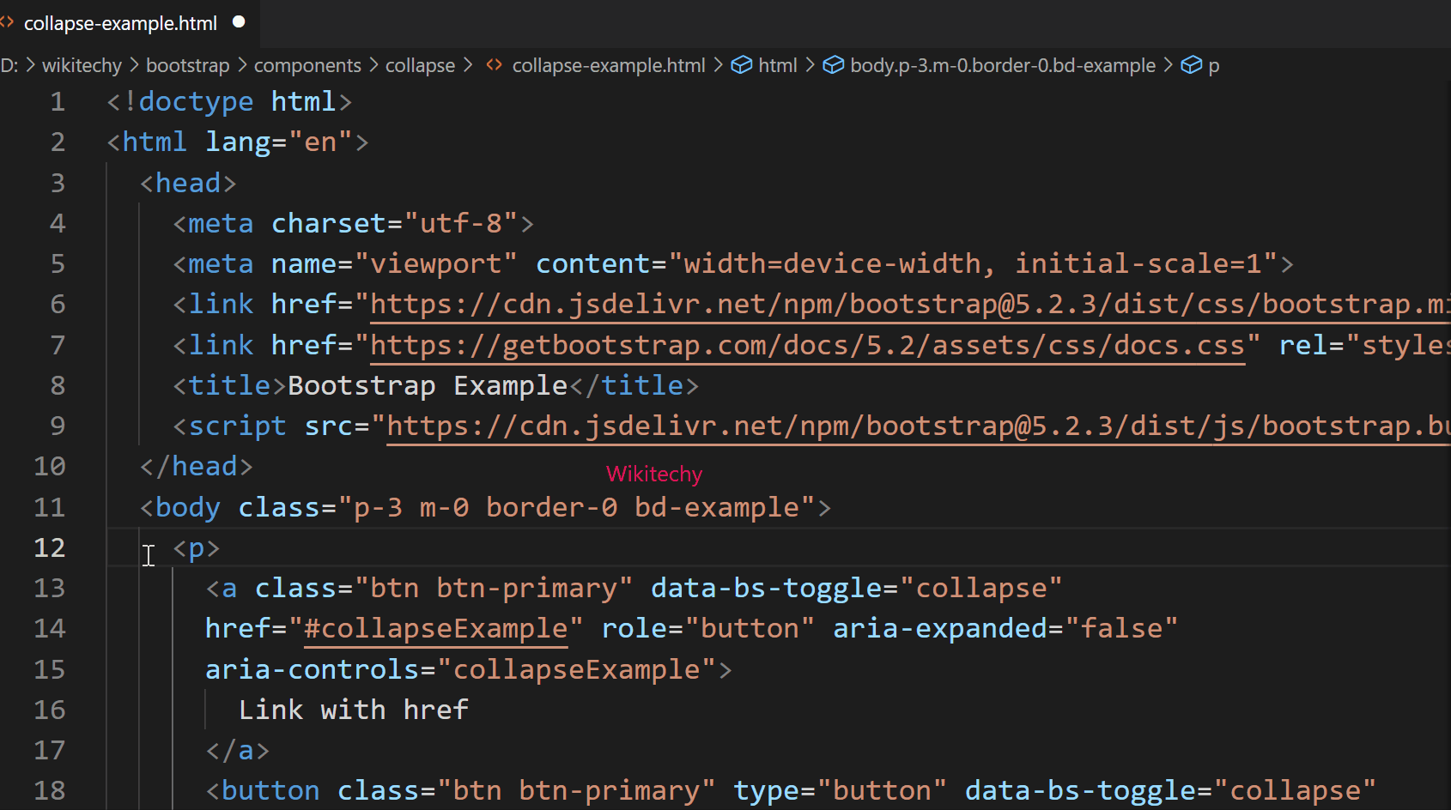The width and height of the screenshot is (1451, 810).
Task: Click the collapse breadcrumb item
Action: pyautogui.click(x=420, y=64)
